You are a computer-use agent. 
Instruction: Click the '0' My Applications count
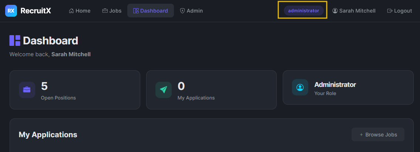[181, 86]
